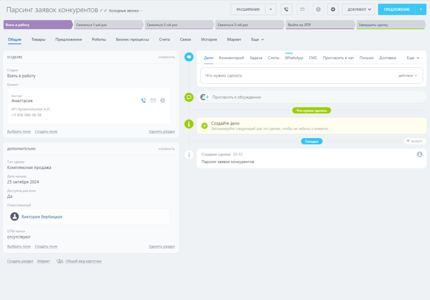Image resolution: width=430 pixels, height=300 pixels.
Task: Open the действия dropdown in task field
Action: [x=408, y=76]
